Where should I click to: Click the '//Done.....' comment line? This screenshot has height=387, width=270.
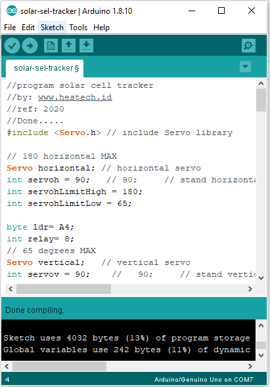coord(35,121)
